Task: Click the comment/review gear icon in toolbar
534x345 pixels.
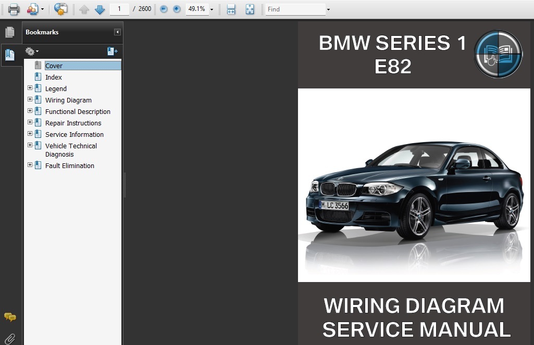Action: click(x=60, y=9)
